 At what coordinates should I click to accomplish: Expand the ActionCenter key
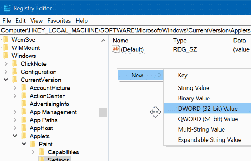tap(15, 96)
